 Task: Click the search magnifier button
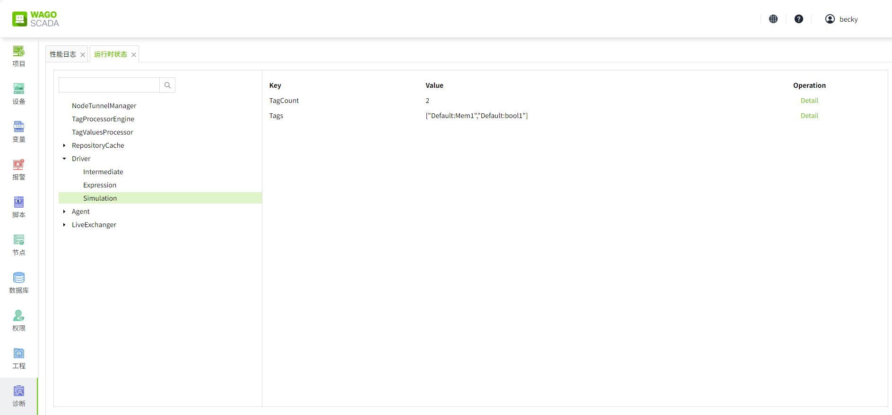(x=167, y=85)
